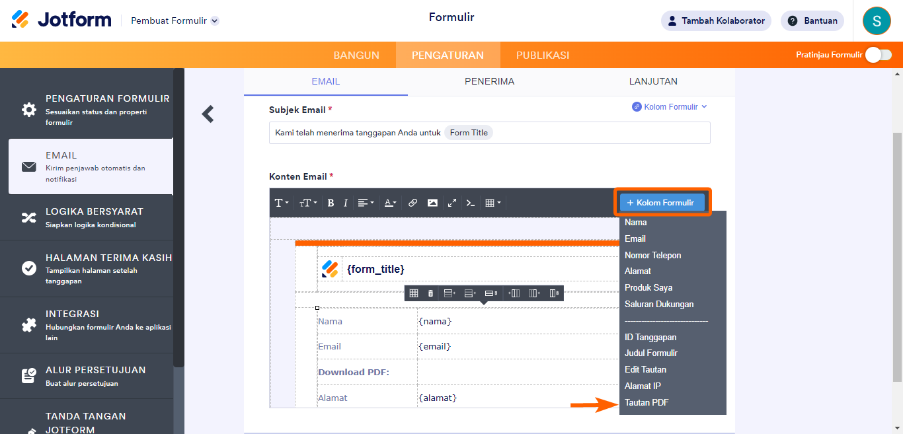Click the delete row icon

tap(491, 293)
